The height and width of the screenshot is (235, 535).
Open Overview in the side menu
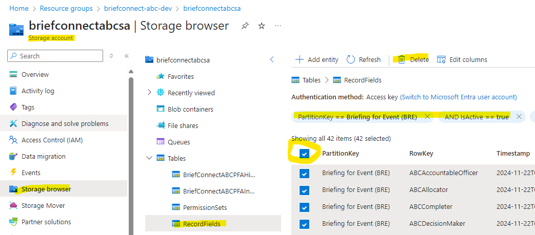click(x=35, y=74)
